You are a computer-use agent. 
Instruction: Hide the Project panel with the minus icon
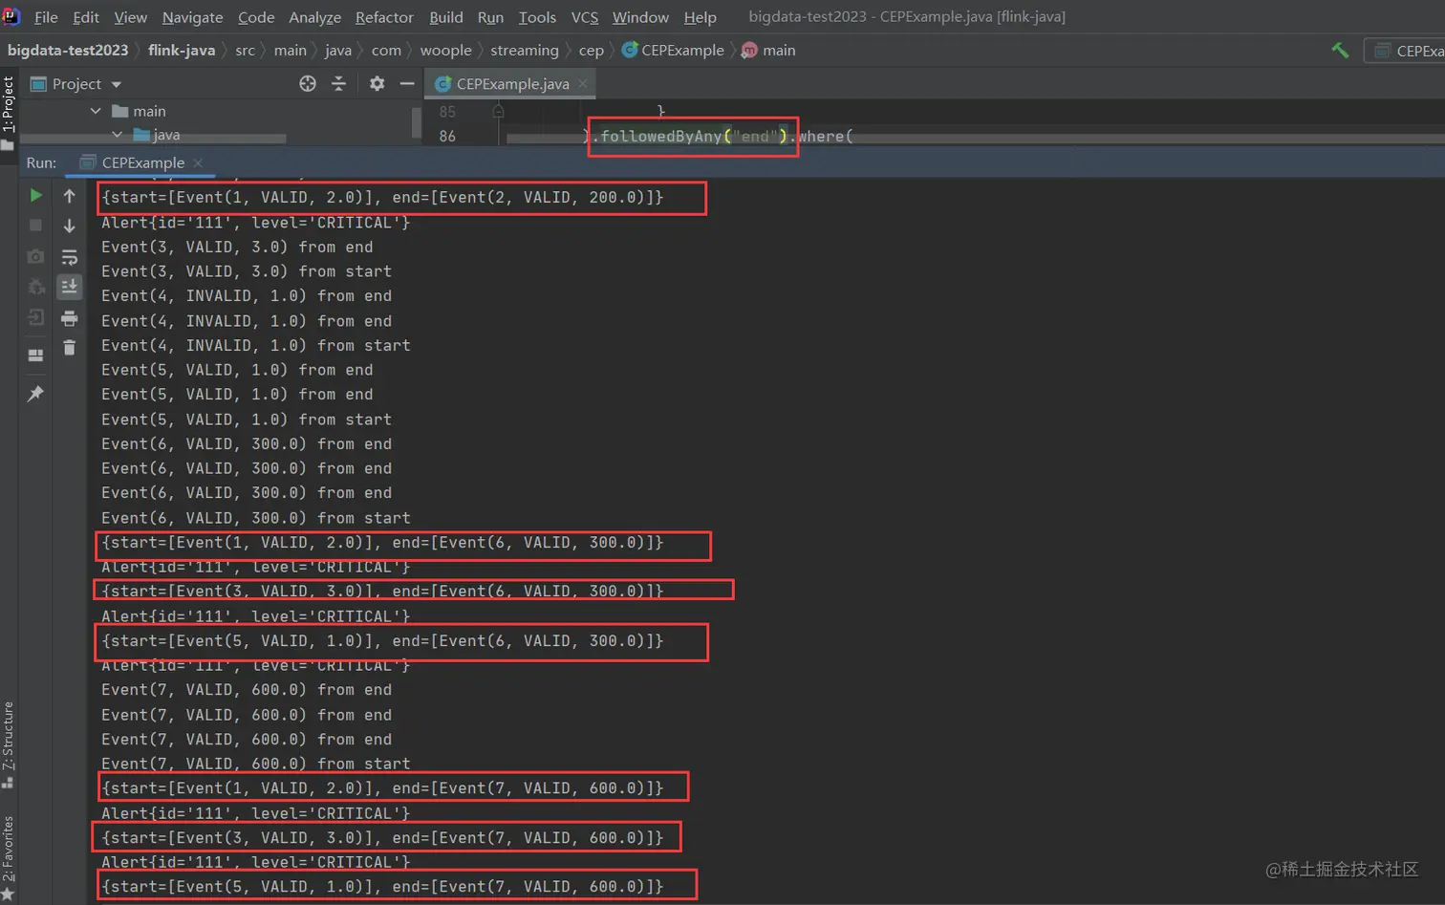coord(407,84)
